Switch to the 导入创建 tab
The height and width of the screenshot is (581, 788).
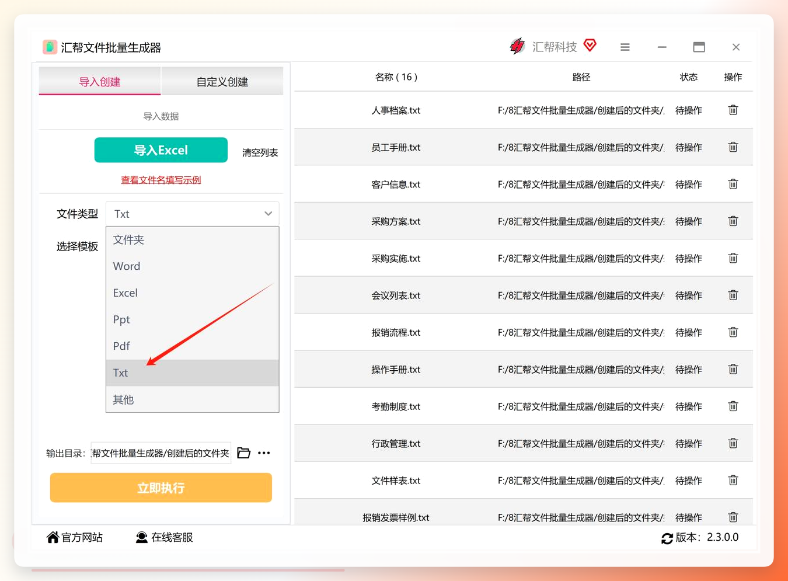[x=100, y=81]
